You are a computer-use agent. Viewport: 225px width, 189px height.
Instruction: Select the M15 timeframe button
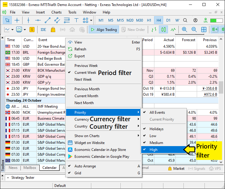(120, 20)
